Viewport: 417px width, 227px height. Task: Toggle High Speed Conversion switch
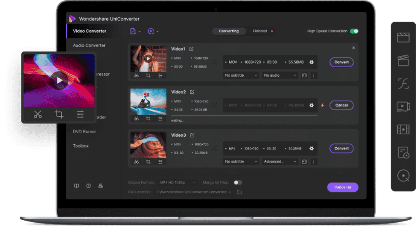[354, 31]
